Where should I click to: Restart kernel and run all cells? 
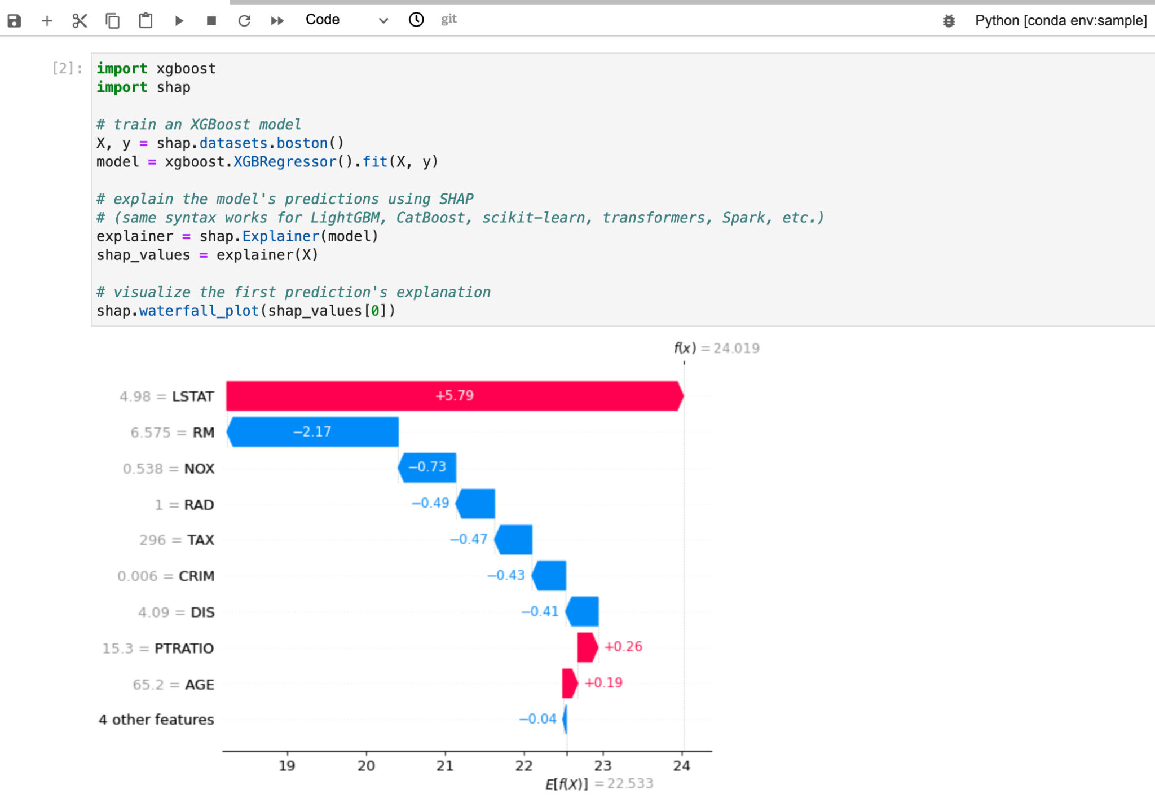click(277, 20)
